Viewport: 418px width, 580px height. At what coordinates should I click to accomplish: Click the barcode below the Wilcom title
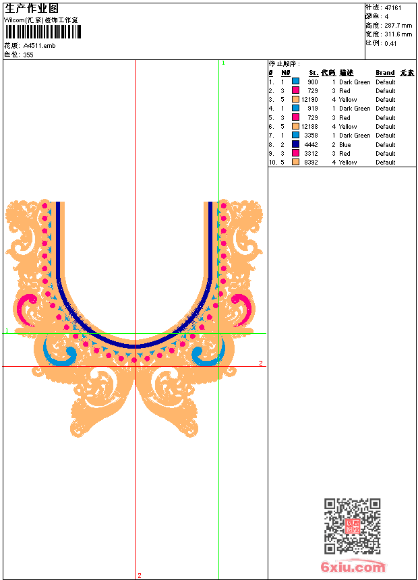[x=42, y=32]
